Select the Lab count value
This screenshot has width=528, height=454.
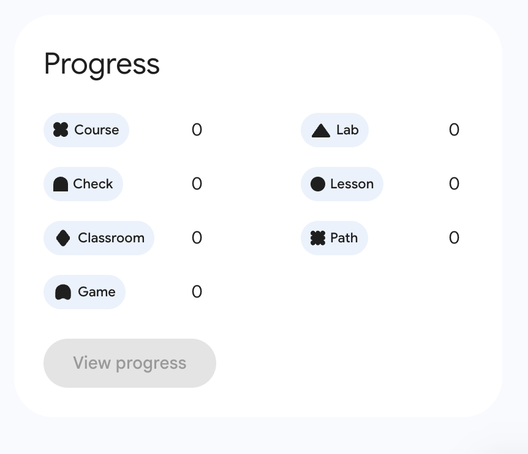[x=454, y=130]
